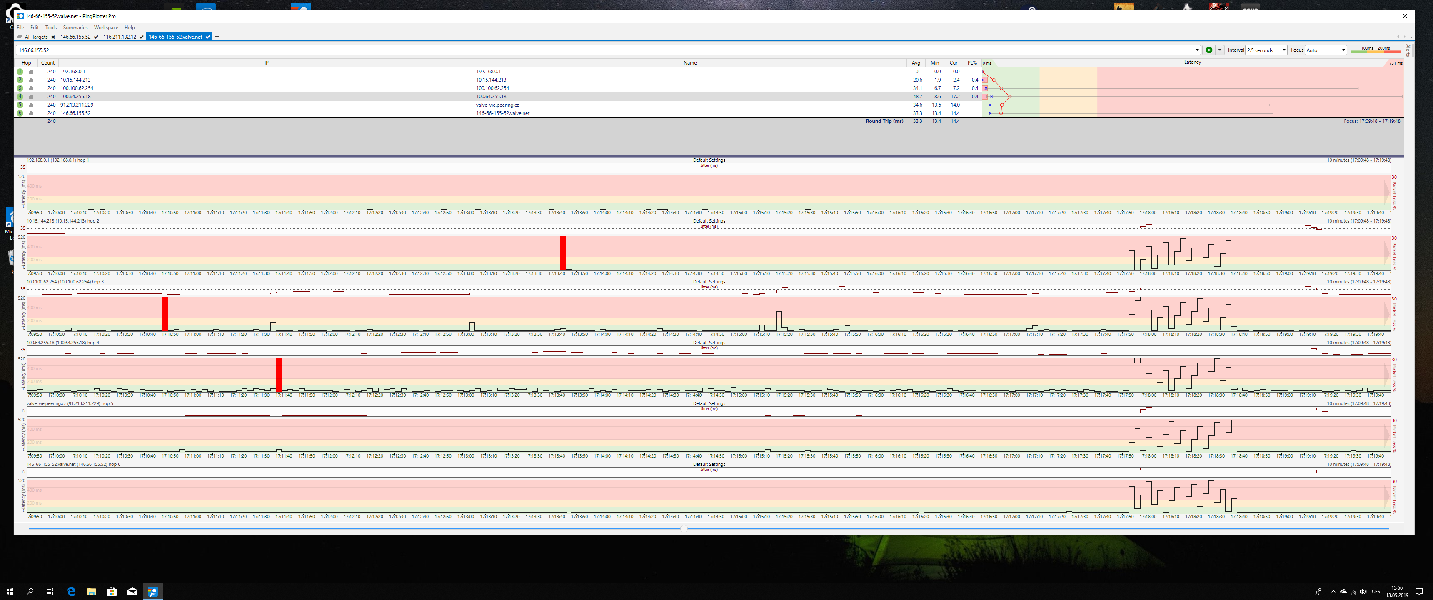Open the Workspace menu
The width and height of the screenshot is (1433, 600).
106,27
